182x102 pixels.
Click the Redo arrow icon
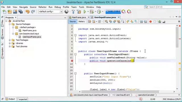33,12
